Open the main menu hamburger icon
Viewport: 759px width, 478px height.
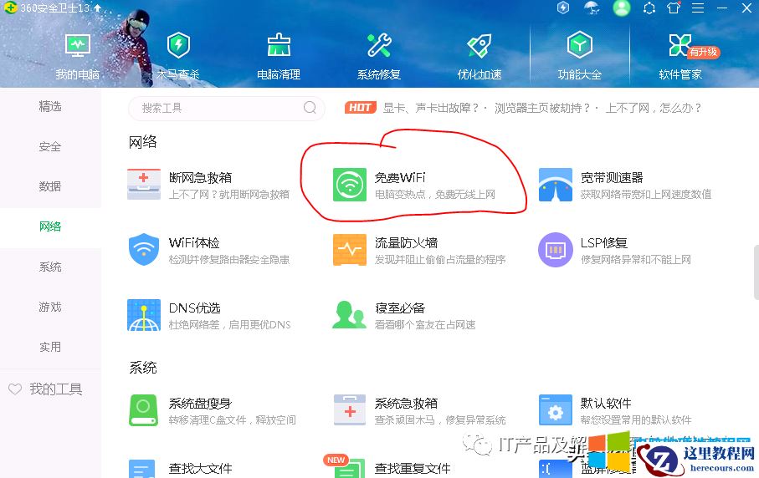pyautogui.click(x=698, y=8)
